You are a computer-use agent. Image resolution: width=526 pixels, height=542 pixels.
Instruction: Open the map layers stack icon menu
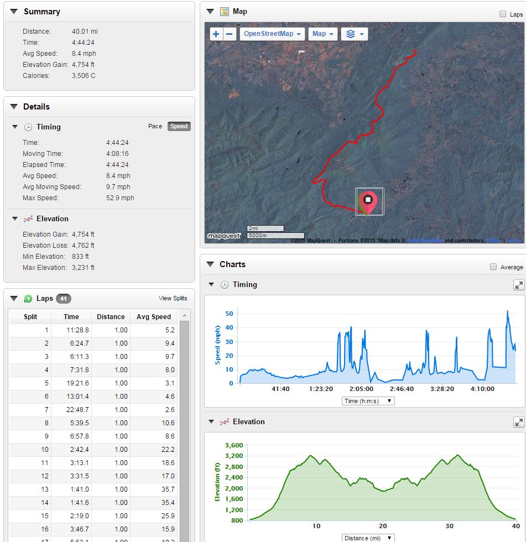pyautogui.click(x=355, y=34)
